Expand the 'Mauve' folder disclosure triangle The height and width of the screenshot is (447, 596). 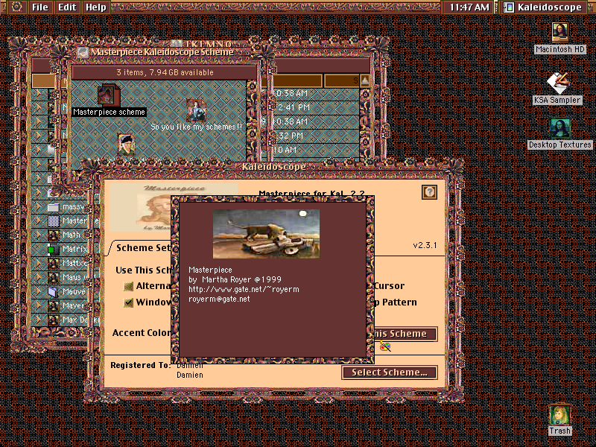tap(39, 291)
